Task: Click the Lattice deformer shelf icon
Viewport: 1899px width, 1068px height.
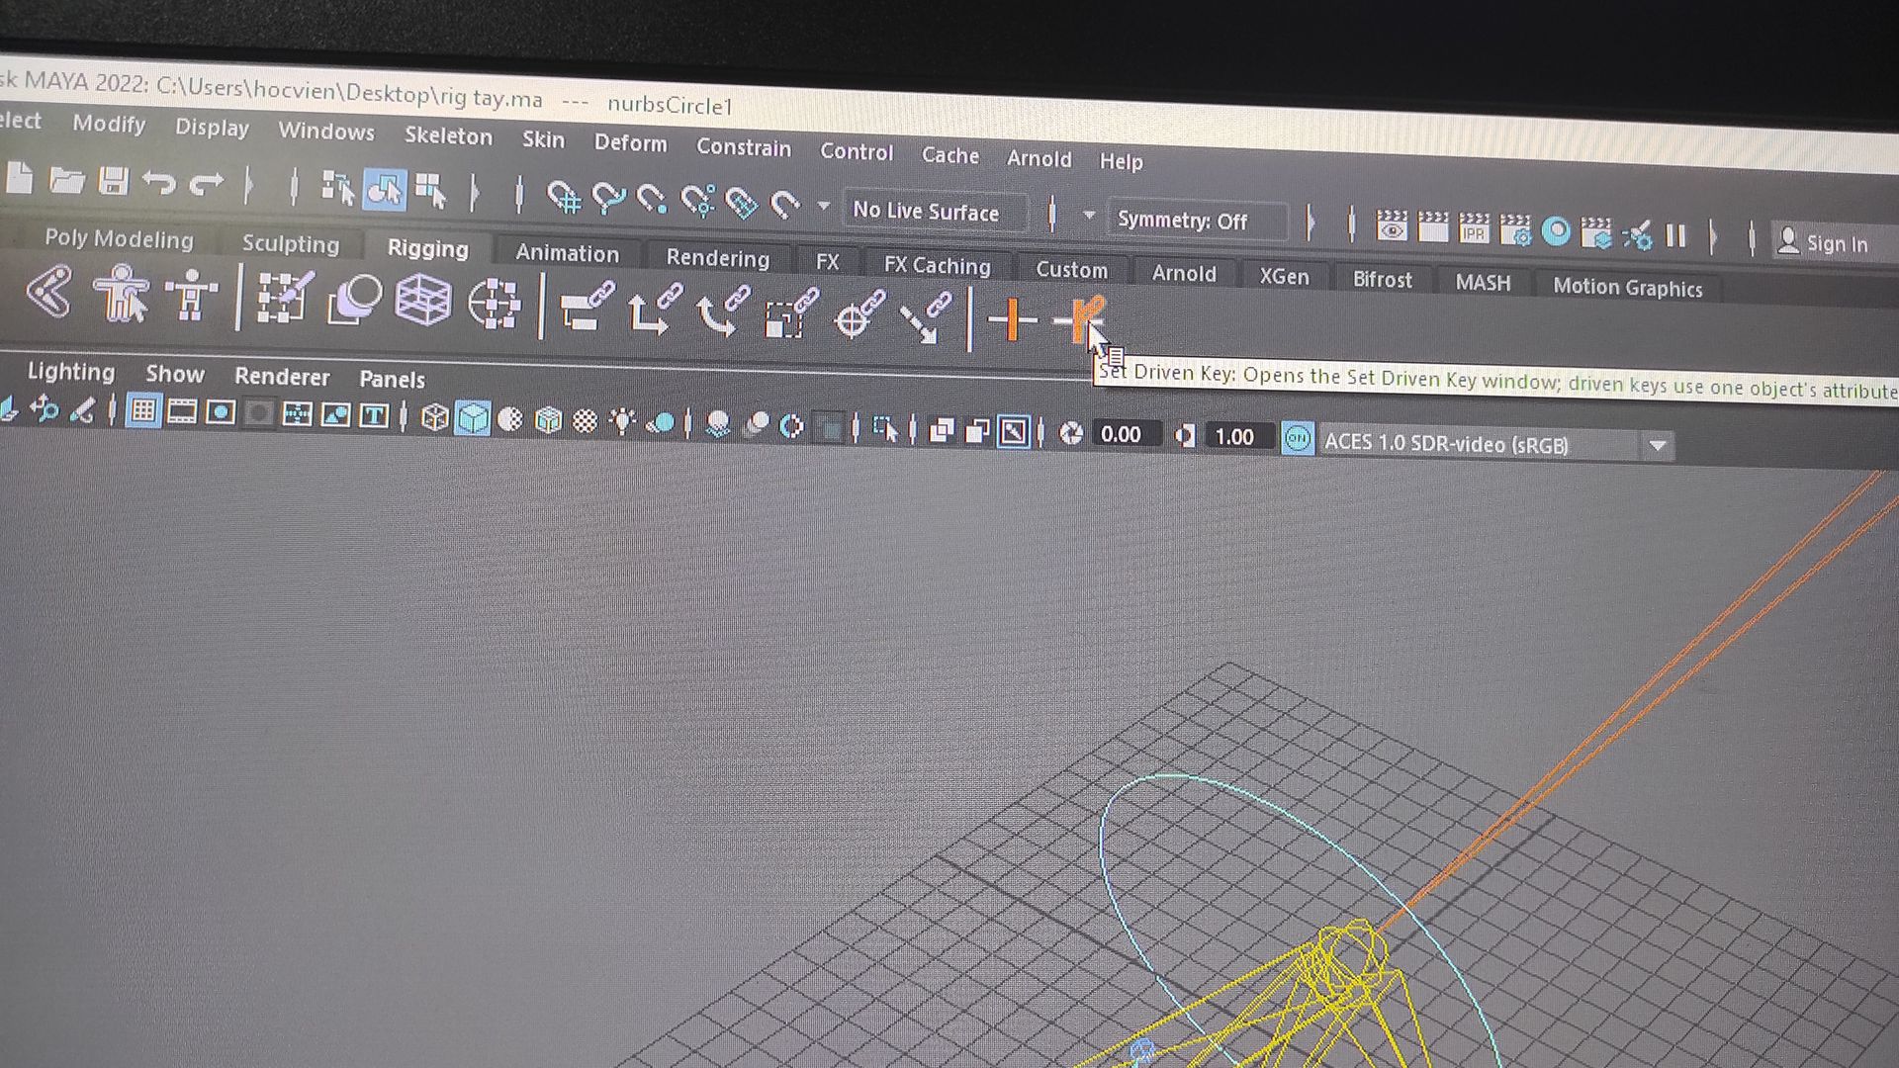Action: (x=423, y=301)
